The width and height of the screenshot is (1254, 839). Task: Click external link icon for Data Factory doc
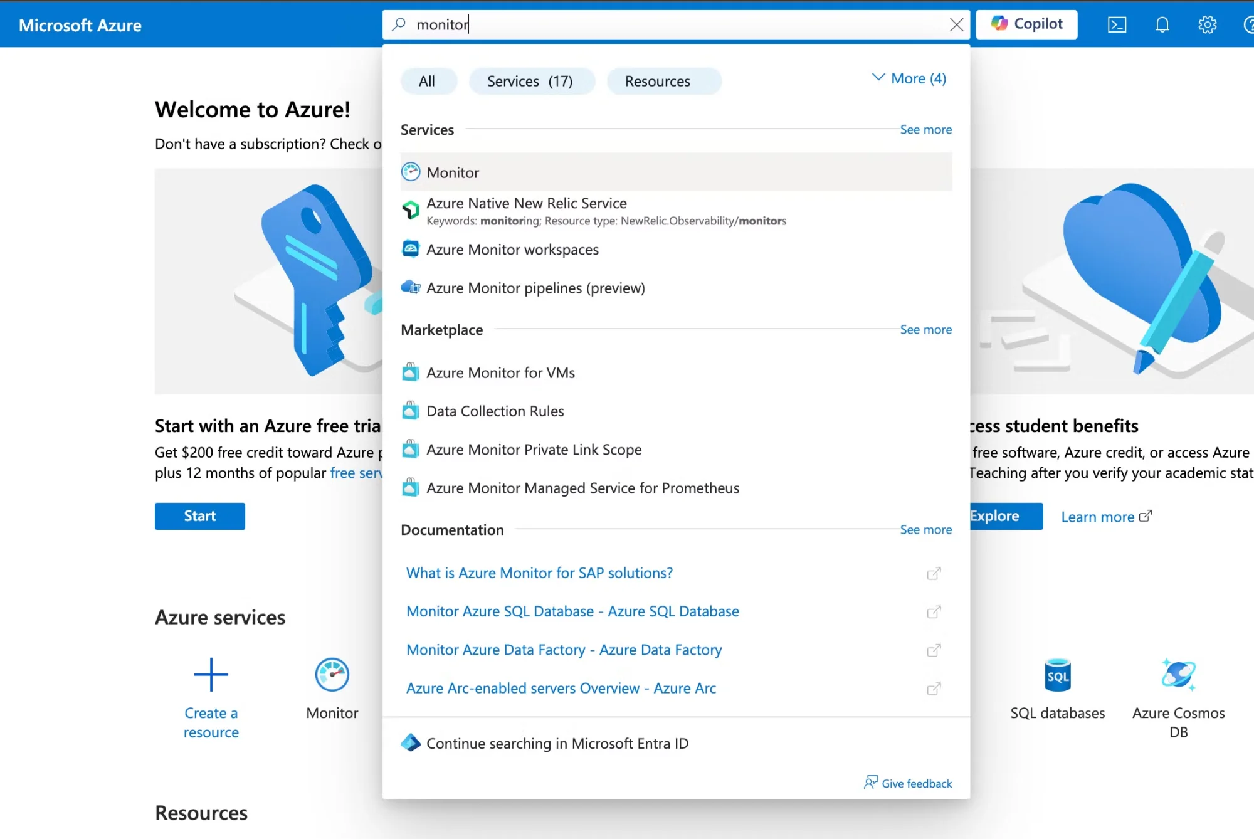tap(934, 650)
